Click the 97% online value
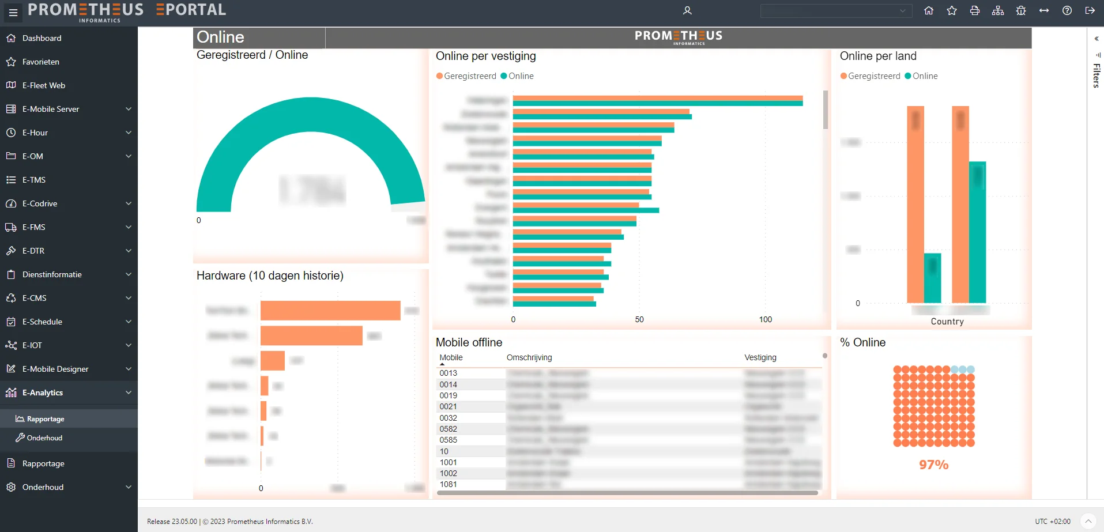The image size is (1104, 532). pos(933,465)
